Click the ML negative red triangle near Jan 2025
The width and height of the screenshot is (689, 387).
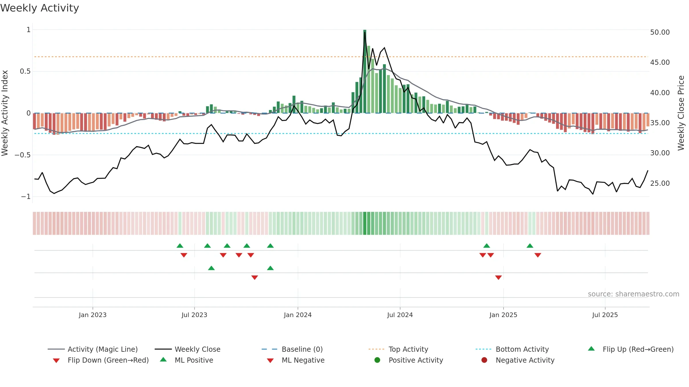click(498, 277)
